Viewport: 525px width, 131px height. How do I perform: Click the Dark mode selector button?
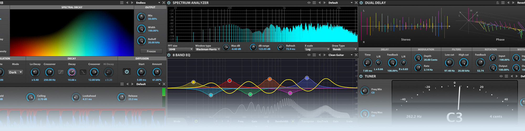pyautogui.click(x=15, y=72)
